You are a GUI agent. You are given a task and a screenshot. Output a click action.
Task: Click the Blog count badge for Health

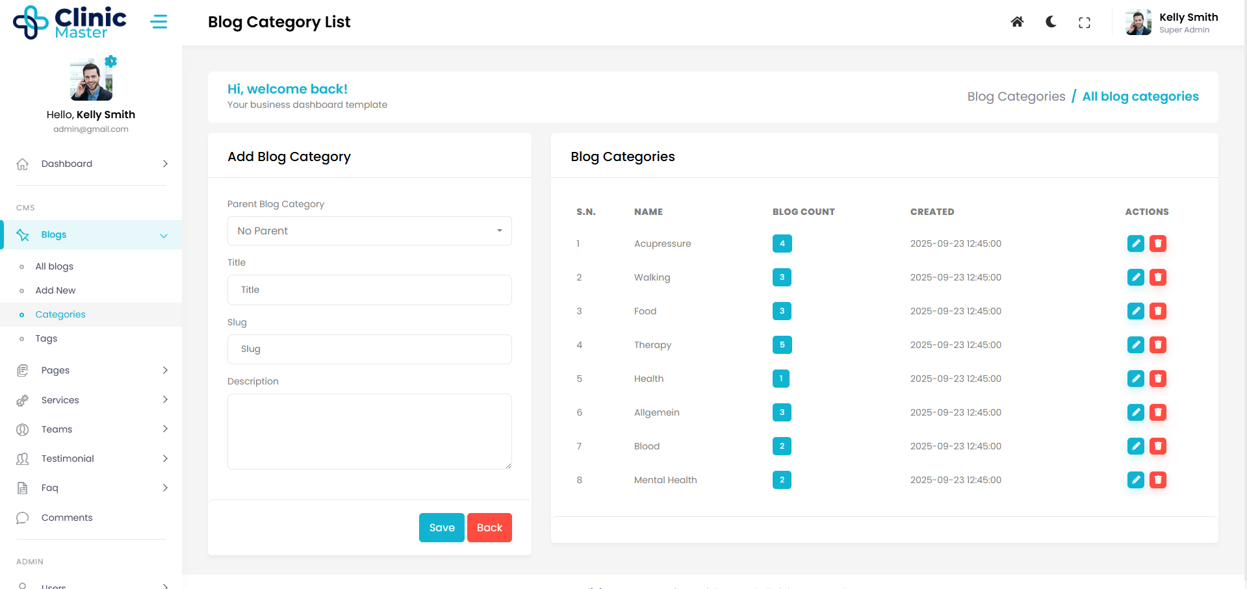[x=781, y=379]
